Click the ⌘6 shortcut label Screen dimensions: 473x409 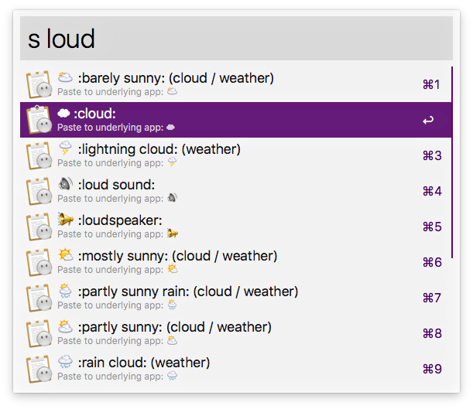(432, 262)
